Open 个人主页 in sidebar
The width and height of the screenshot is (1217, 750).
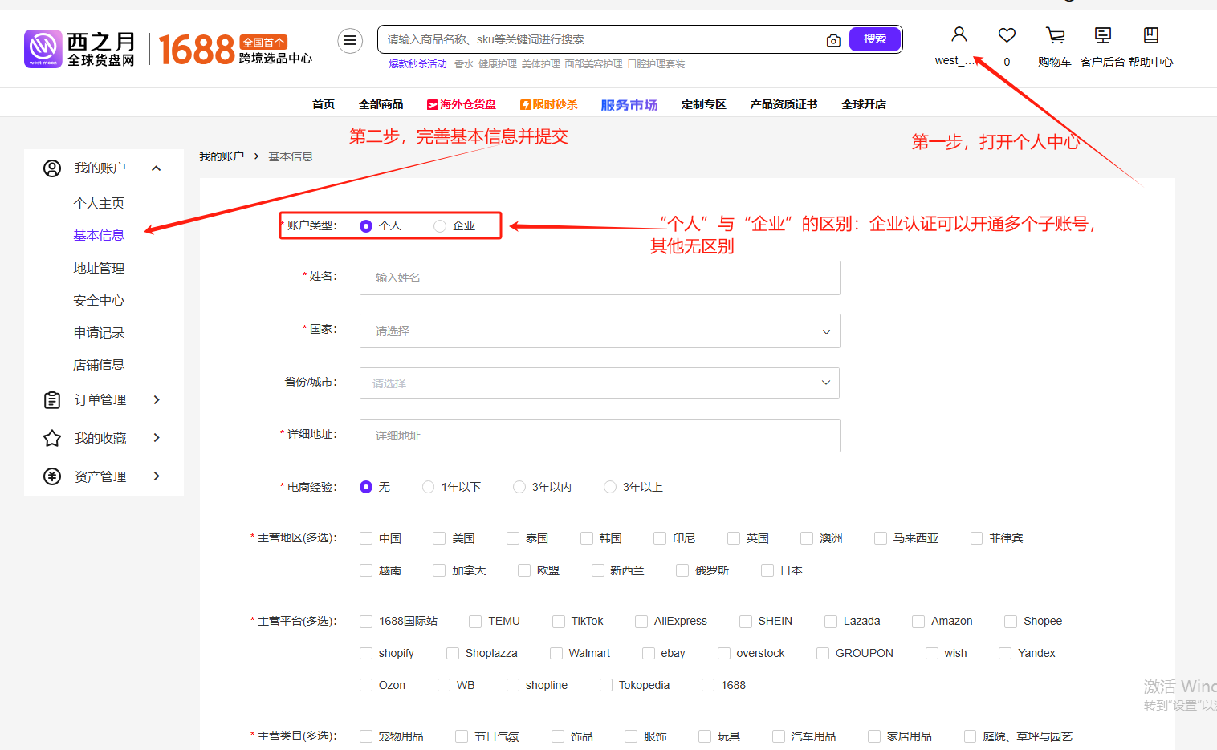click(99, 204)
